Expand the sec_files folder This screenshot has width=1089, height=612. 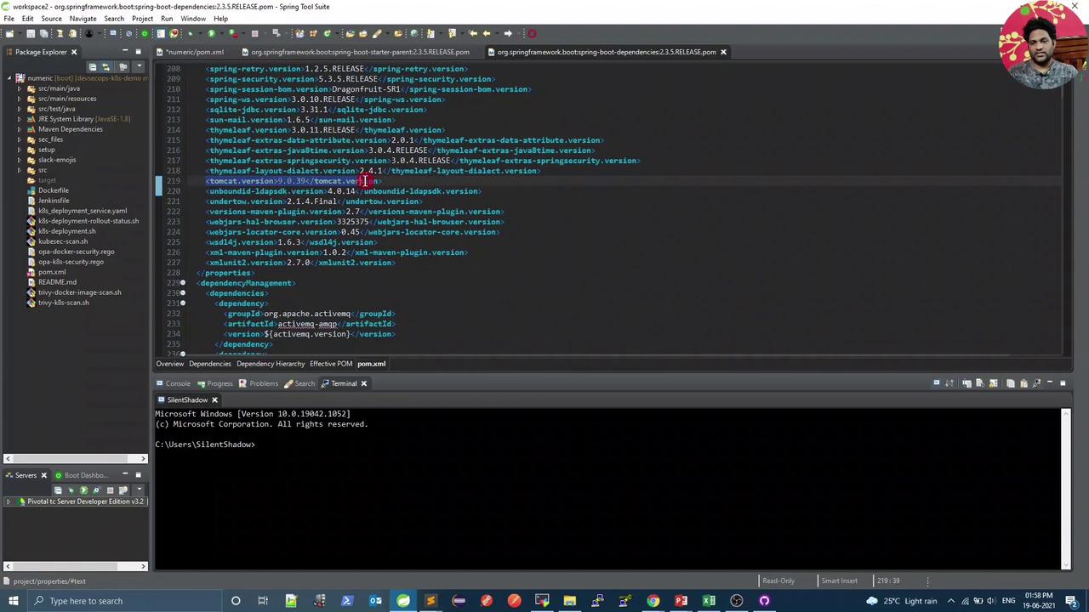pyautogui.click(x=20, y=139)
